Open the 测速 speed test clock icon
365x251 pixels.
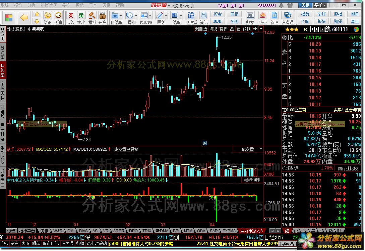pyautogui.click(x=58, y=18)
